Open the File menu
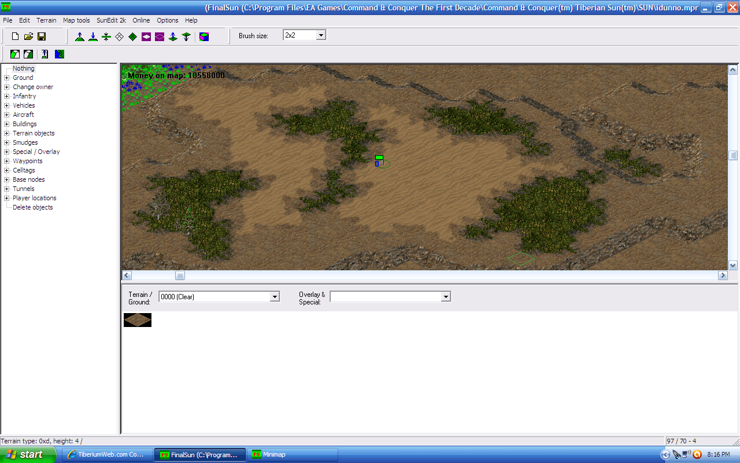This screenshot has height=463, width=740. tap(8, 20)
